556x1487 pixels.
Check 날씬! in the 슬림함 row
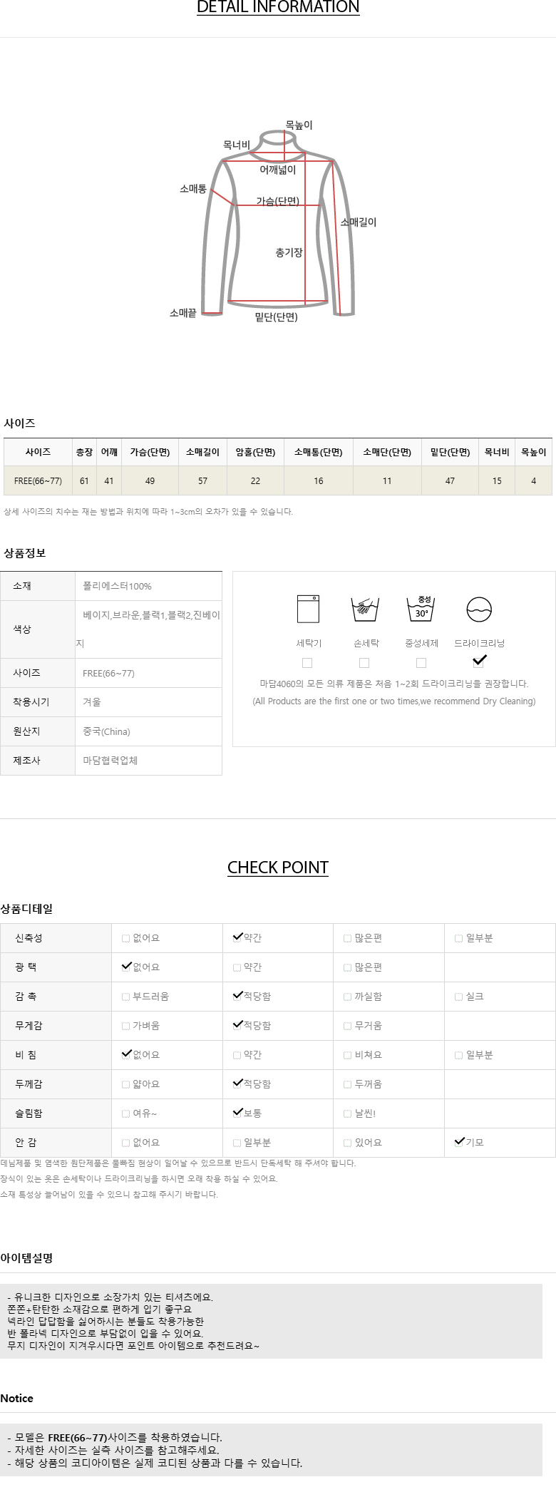coord(348,1114)
